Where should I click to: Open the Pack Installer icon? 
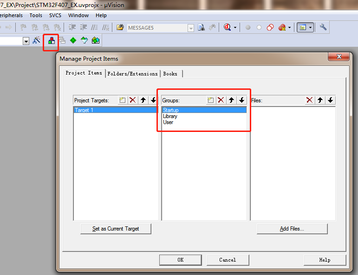coord(96,41)
